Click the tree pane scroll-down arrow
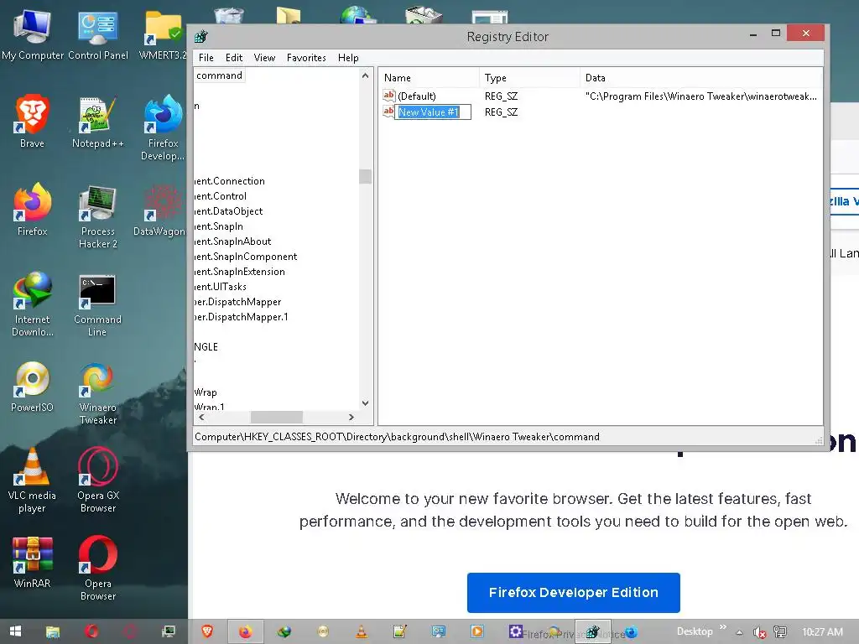859x644 pixels. pyautogui.click(x=366, y=403)
